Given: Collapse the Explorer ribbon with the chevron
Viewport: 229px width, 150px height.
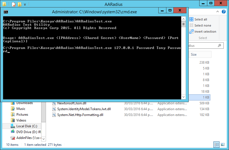Looking at the screenshot, I should pos(218,11).
